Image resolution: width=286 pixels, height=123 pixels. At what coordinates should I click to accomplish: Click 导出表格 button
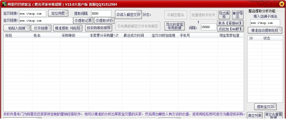pyautogui.click(x=224, y=15)
